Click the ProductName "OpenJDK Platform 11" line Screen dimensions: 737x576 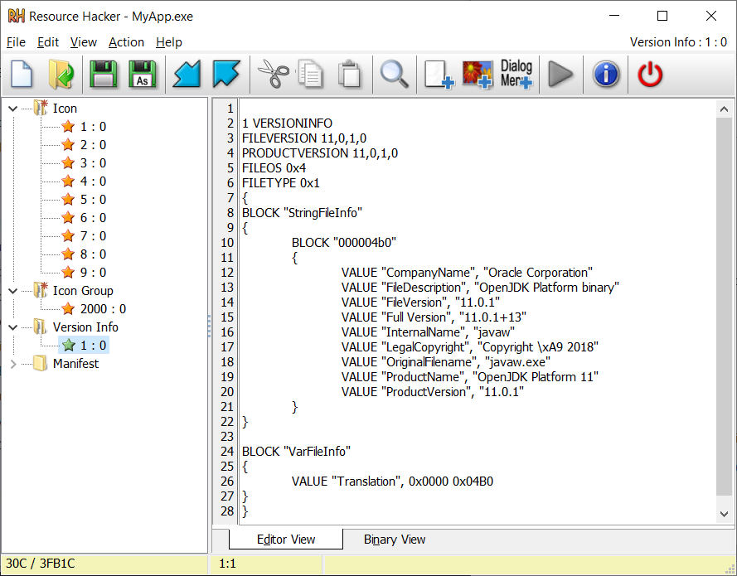pos(470,377)
